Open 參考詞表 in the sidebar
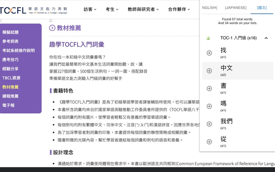The height and width of the screenshot is (172, 275). pyautogui.click(x=10, y=41)
